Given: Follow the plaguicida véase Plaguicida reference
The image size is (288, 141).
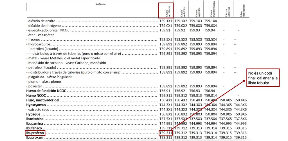Looking at the screenshot, I should pos(50,77).
